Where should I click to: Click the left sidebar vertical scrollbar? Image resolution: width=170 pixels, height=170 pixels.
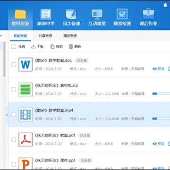[x=4, y=59]
